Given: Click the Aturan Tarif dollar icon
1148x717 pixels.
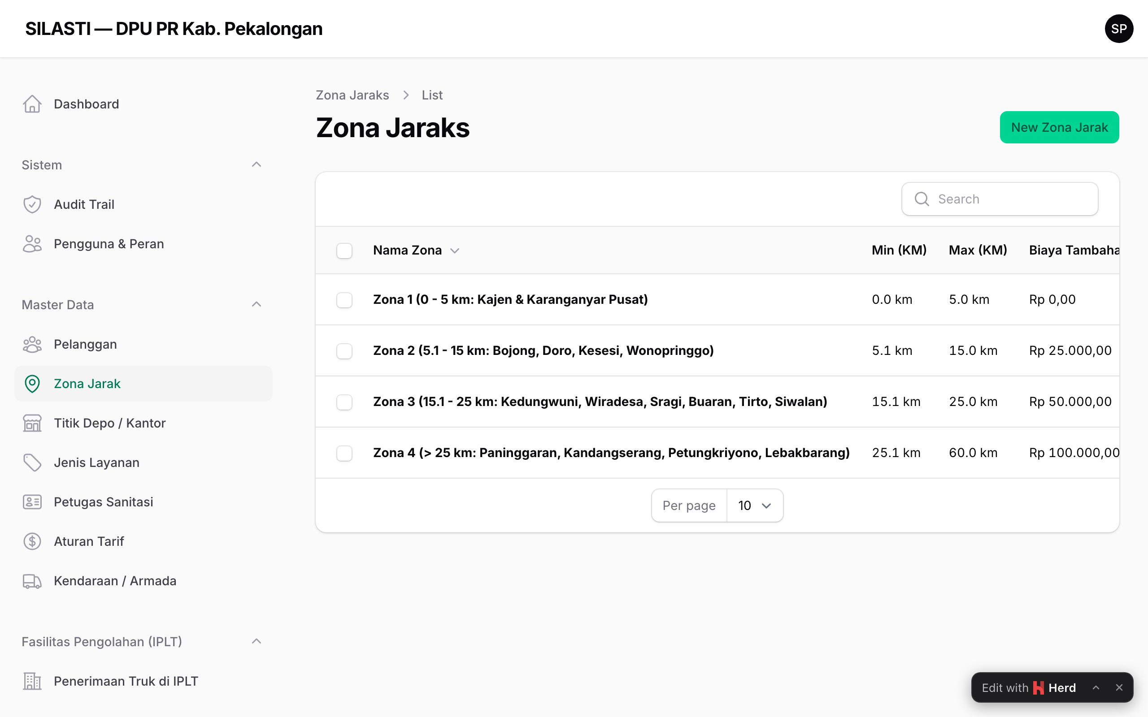Looking at the screenshot, I should (x=32, y=541).
